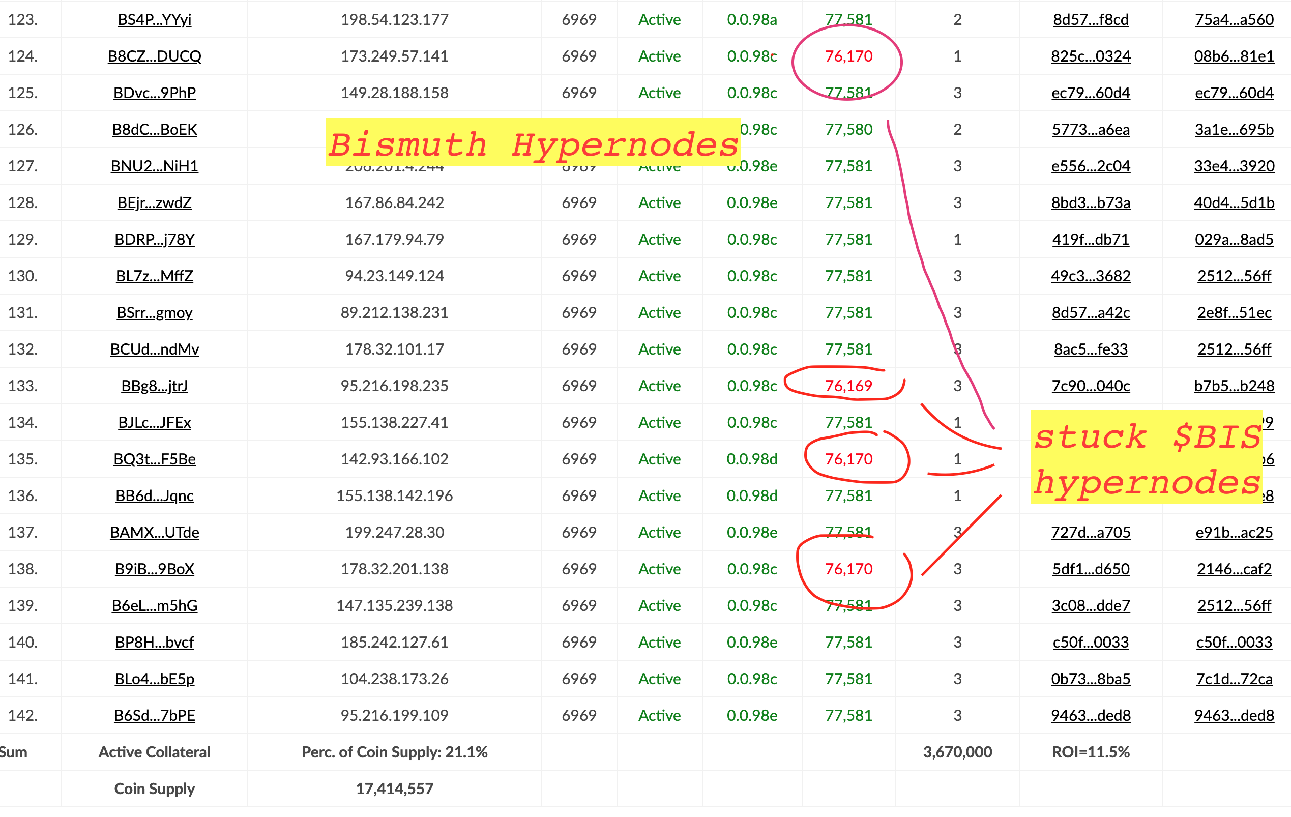The image size is (1291, 817).
Task: Select IP address 142.93.166.102
Action: (x=395, y=459)
